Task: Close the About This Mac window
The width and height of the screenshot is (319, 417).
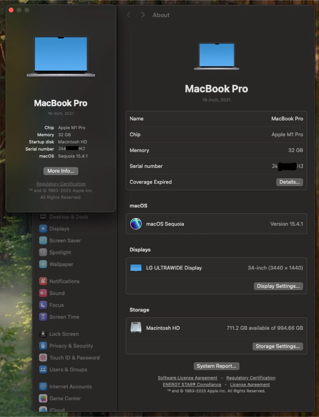Action: pyautogui.click(x=11, y=10)
